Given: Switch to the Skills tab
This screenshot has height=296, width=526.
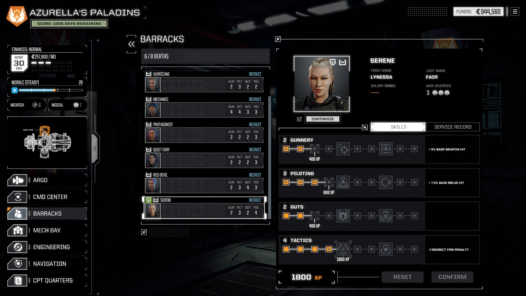Looking at the screenshot, I should [398, 127].
